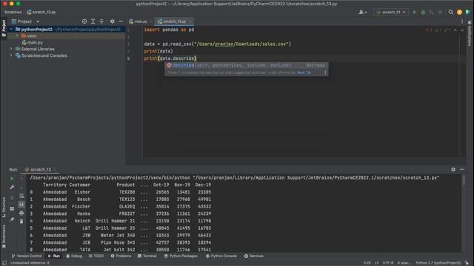The image size is (474, 266).
Task: Start debugging with the green bug icon
Action: [423, 13]
